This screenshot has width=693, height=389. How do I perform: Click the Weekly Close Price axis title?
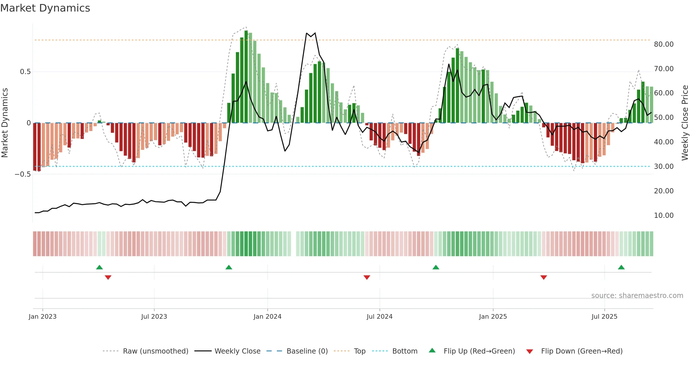pyautogui.click(x=685, y=123)
